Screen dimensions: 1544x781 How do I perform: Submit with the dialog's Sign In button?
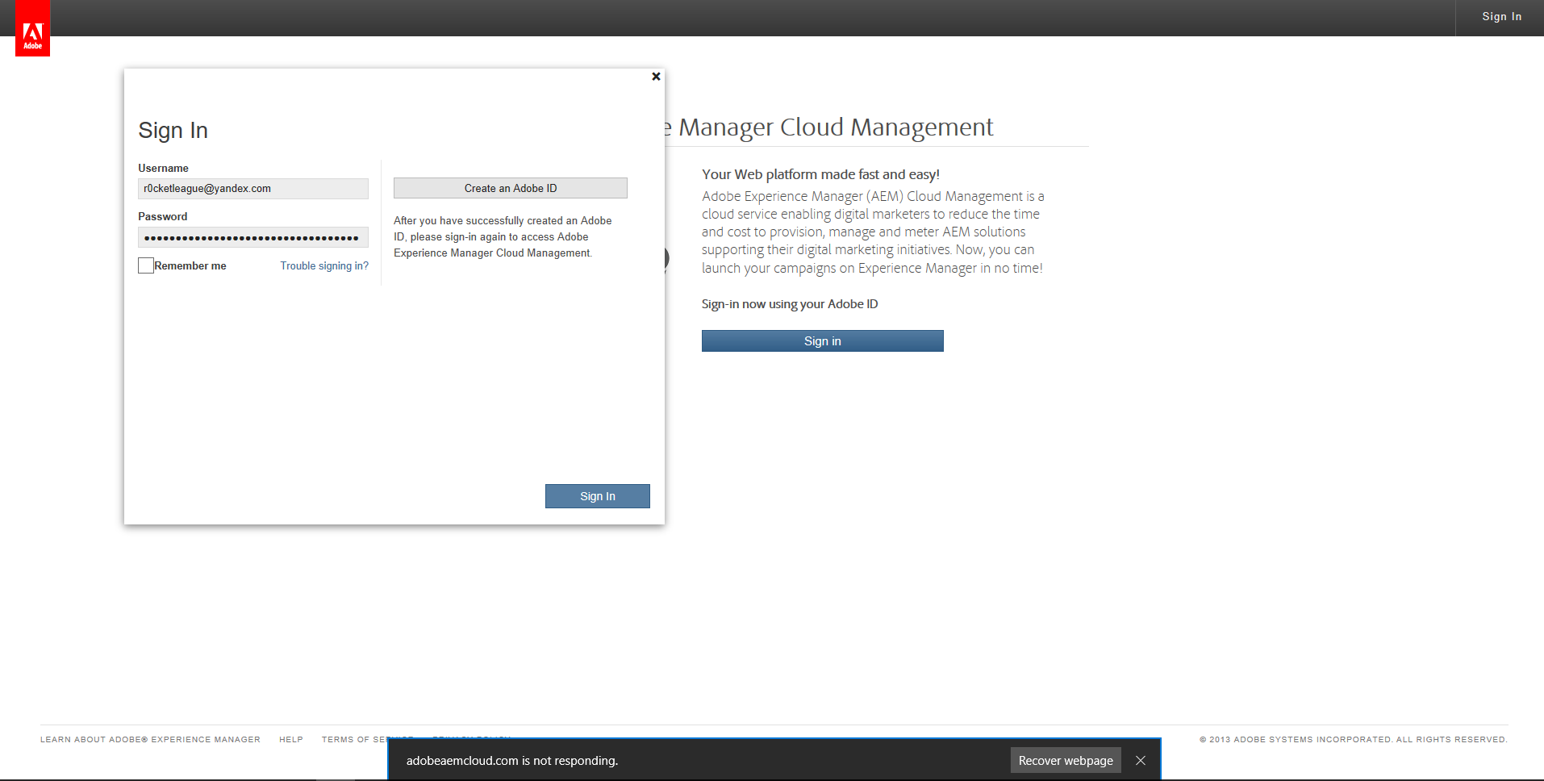598,496
